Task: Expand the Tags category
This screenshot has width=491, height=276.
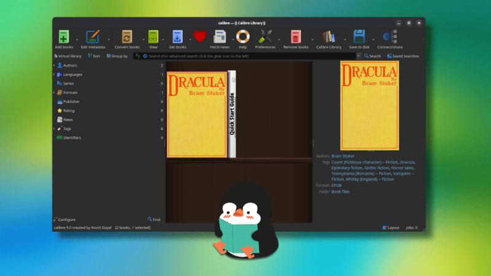Action: [x=54, y=129]
